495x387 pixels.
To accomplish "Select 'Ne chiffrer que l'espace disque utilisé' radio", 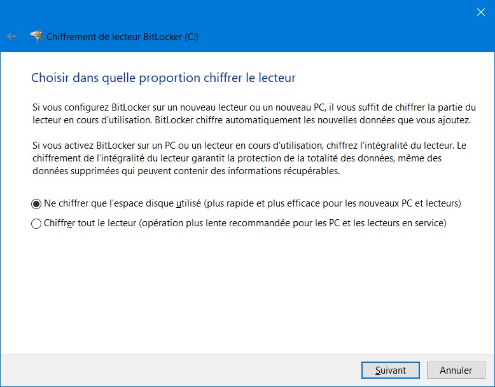I will tap(36, 204).
